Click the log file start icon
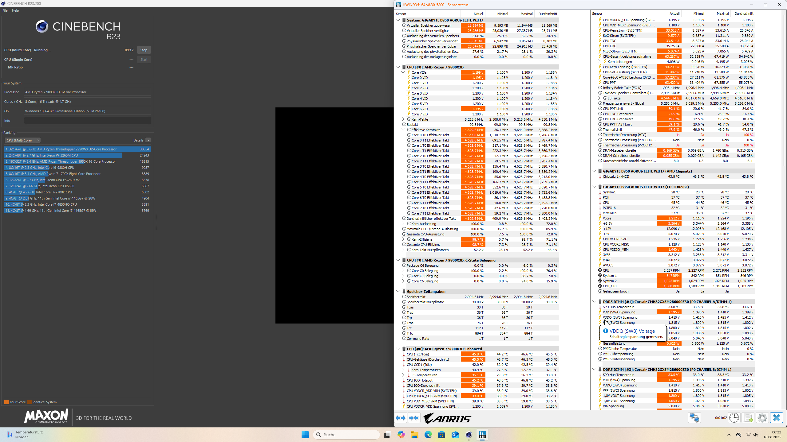787x442 pixels. click(x=748, y=418)
